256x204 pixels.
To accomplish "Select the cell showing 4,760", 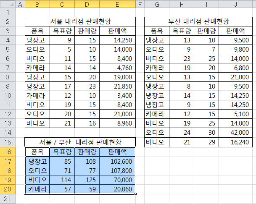I will coord(118,68).
